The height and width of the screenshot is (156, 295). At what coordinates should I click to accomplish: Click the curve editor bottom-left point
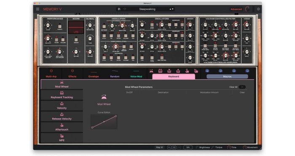pyautogui.click(x=92, y=127)
